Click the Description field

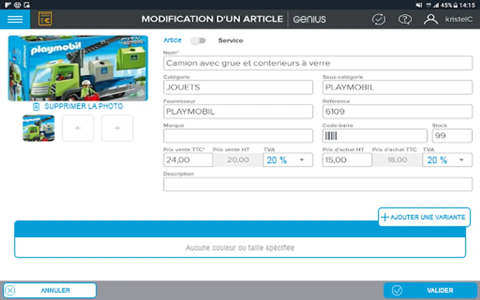coord(318,184)
